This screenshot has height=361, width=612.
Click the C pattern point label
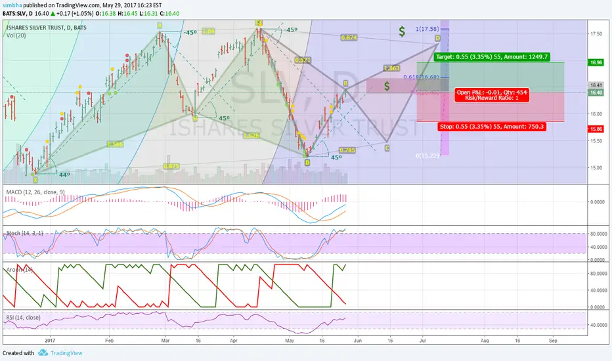click(387, 148)
